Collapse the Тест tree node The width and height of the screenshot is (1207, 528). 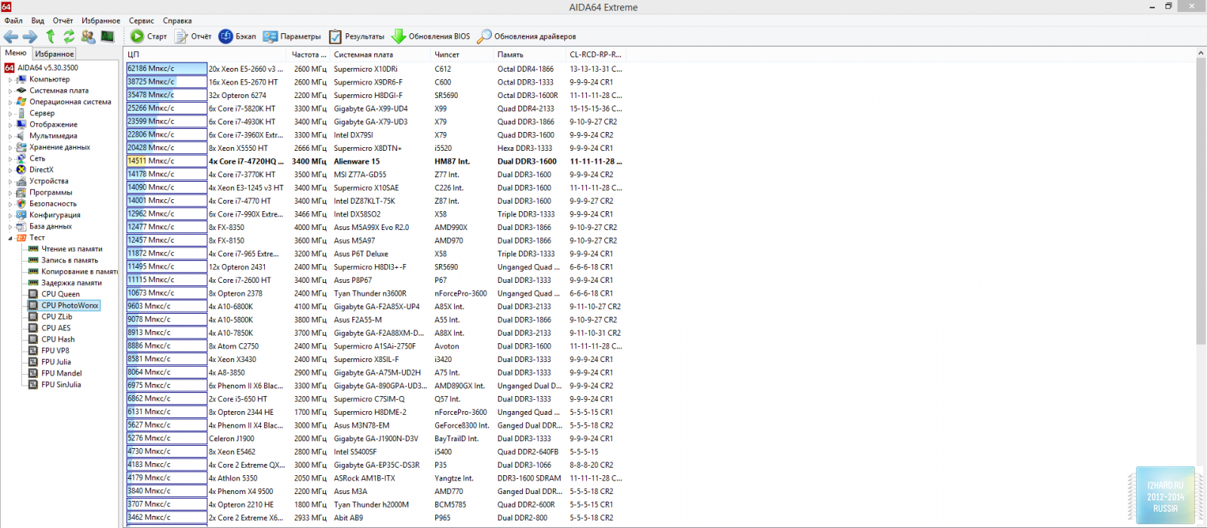click(11, 238)
